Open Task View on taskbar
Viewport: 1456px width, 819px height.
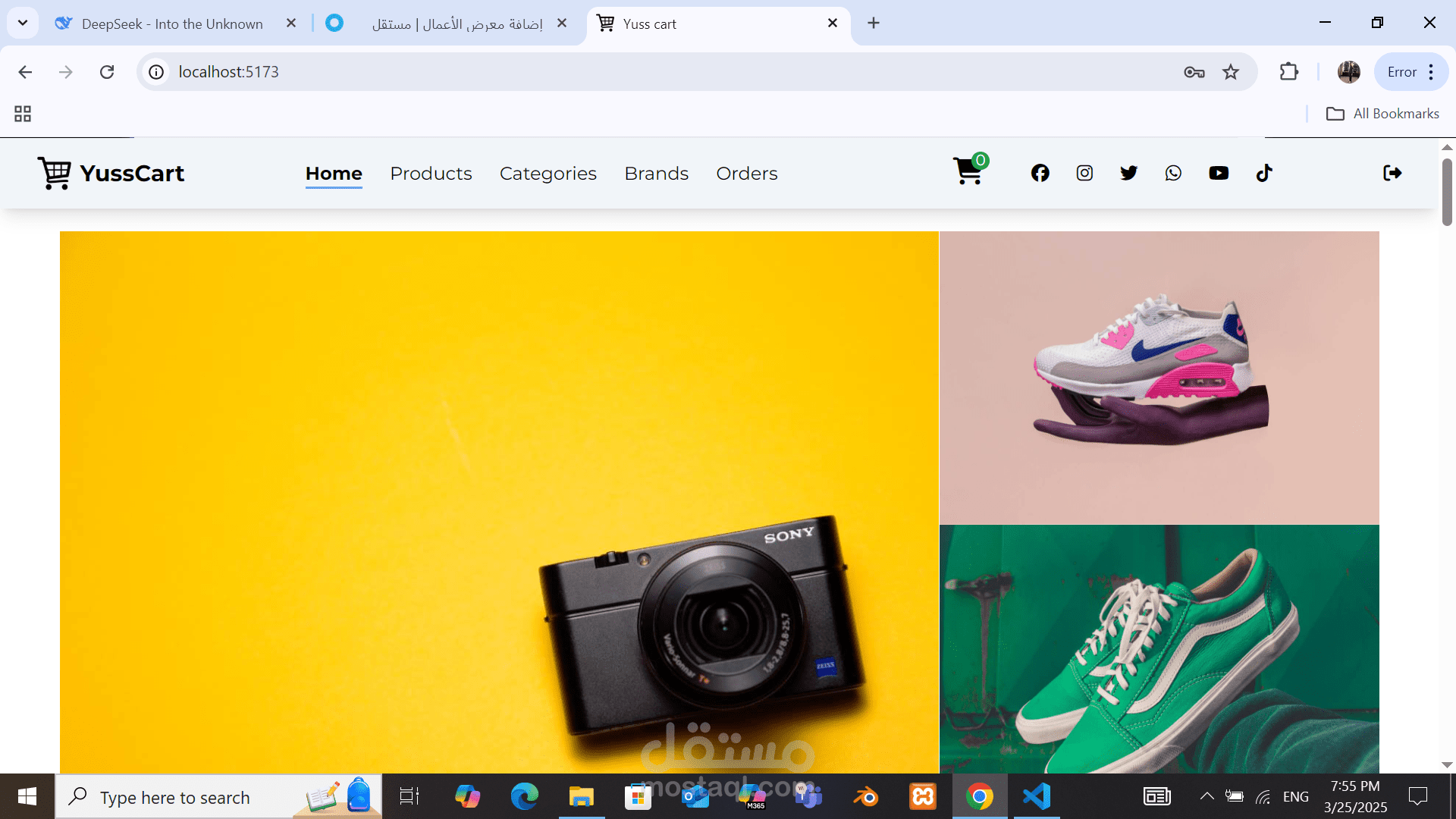click(409, 796)
